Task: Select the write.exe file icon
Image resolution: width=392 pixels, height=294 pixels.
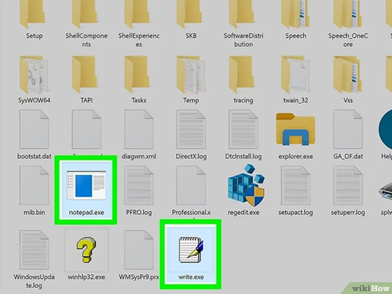Action: 191,250
